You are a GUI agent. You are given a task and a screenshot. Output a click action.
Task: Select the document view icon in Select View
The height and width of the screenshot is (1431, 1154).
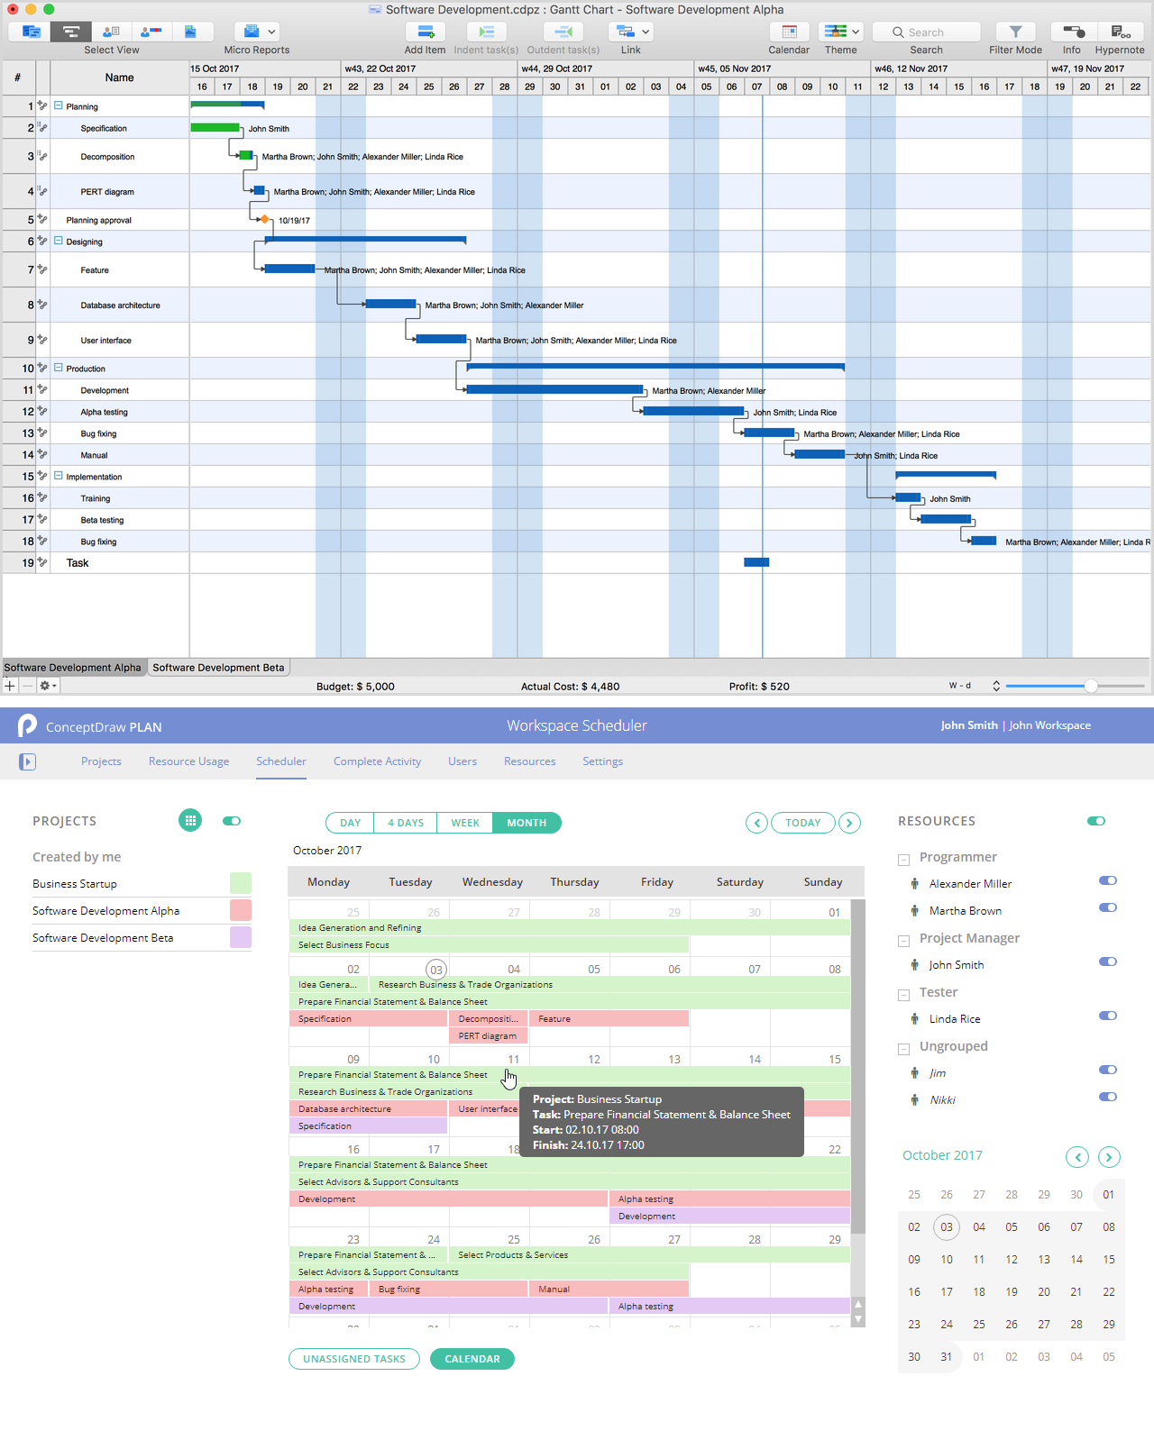pos(191,32)
